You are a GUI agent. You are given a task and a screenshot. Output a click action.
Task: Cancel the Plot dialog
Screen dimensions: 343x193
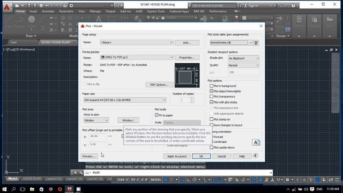[221, 156]
